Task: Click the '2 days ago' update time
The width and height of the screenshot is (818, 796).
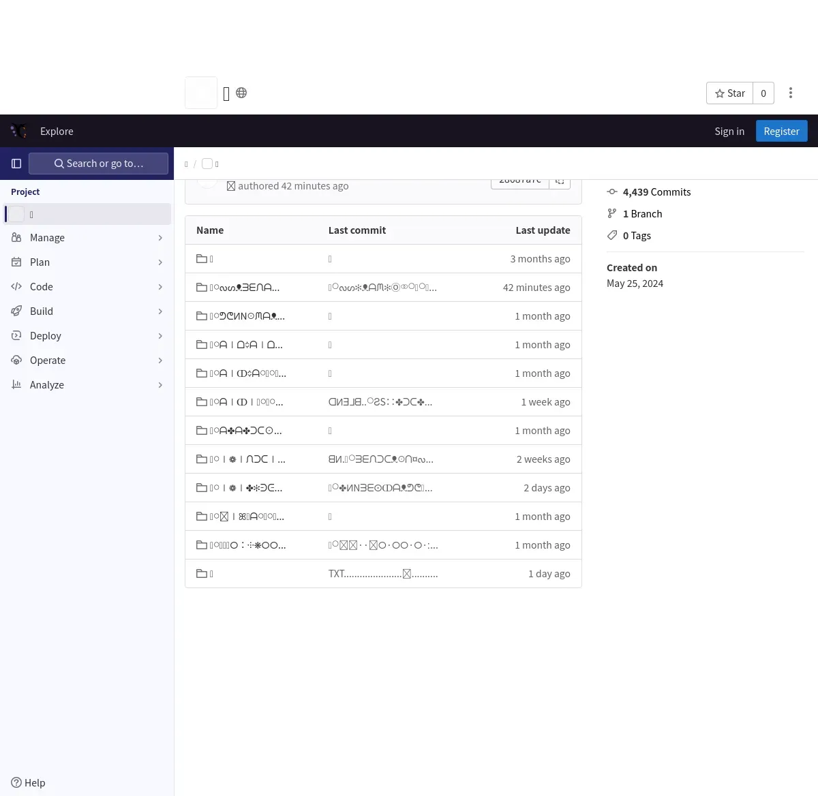Action: 547,488
